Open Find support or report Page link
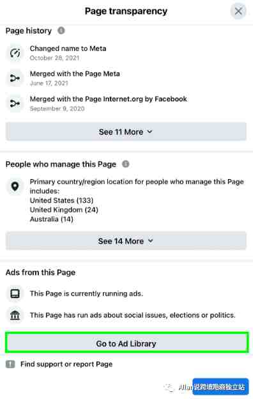The width and height of the screenshot is (253, 399). (66, 364)
